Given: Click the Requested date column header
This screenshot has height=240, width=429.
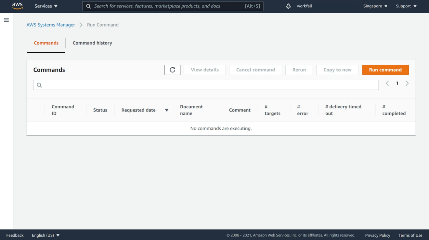Looking at the screenshot, I should (138, 110).
